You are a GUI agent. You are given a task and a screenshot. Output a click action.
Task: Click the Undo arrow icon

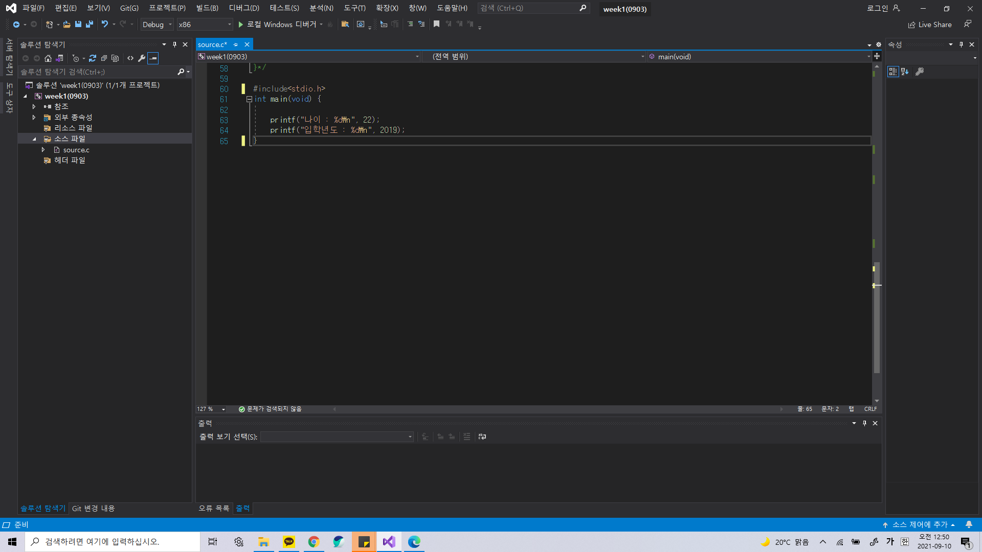pyautogui.click(x=104, y=24)
